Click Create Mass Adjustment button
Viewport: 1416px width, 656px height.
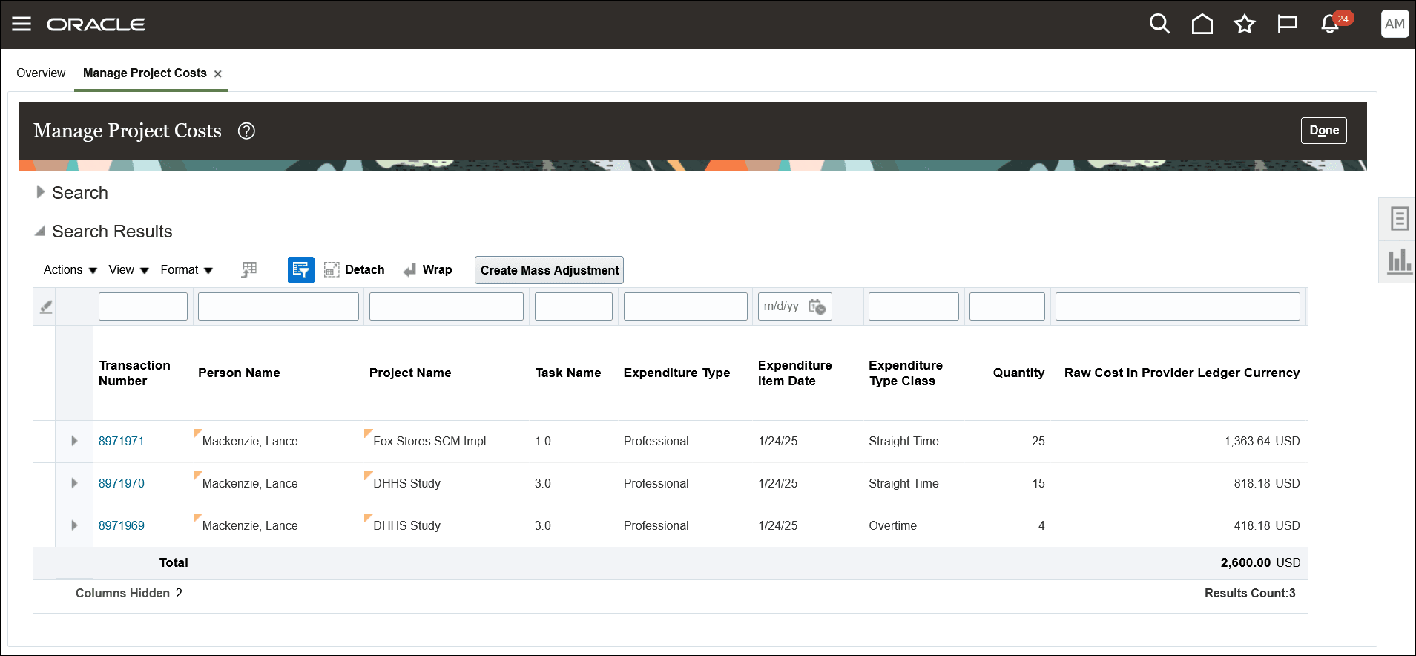tap(549, 270)
